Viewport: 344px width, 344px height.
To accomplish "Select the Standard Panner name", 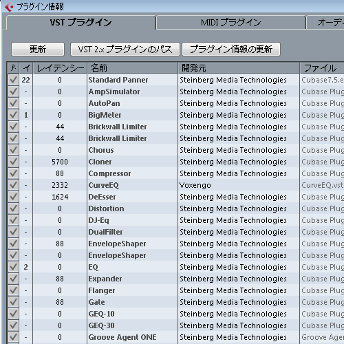I will coord(118,80).
